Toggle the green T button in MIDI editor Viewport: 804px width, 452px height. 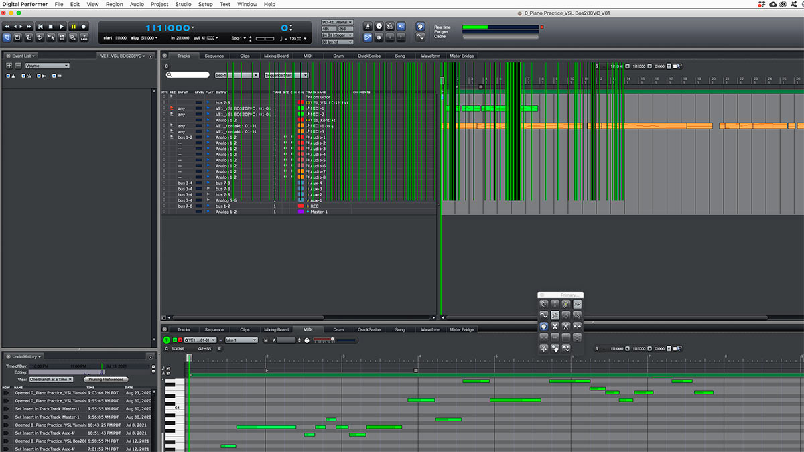167,340
